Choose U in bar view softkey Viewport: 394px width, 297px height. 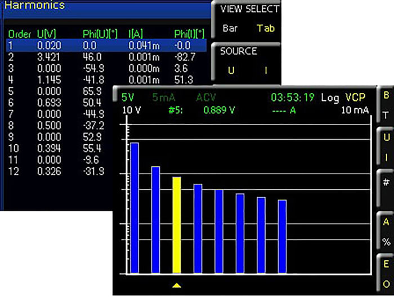pyautogui.click(x=387, y=138)
